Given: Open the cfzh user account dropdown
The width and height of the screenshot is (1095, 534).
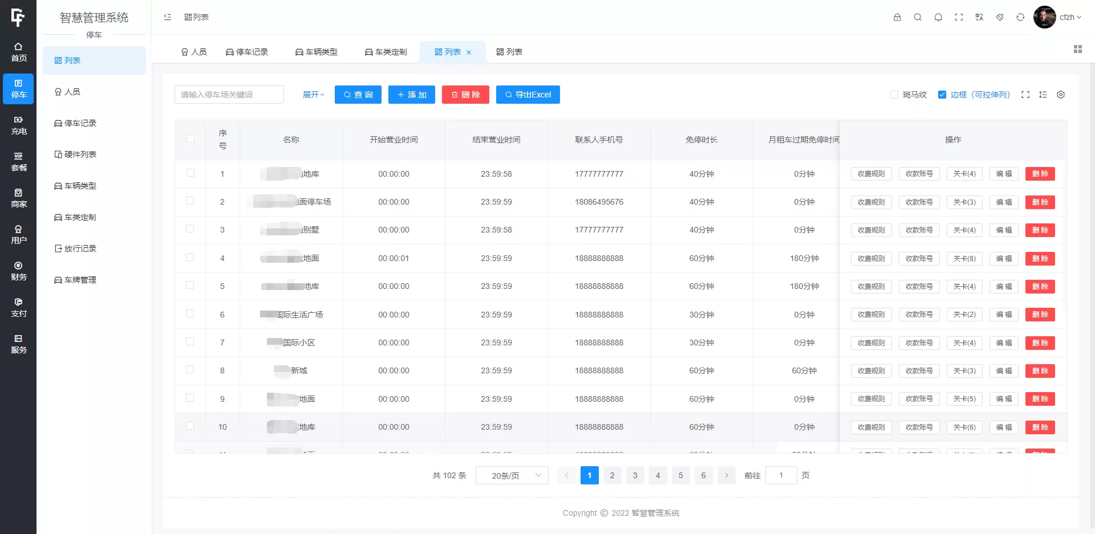Looking at the screenshot, I should tap(1070, 17).
